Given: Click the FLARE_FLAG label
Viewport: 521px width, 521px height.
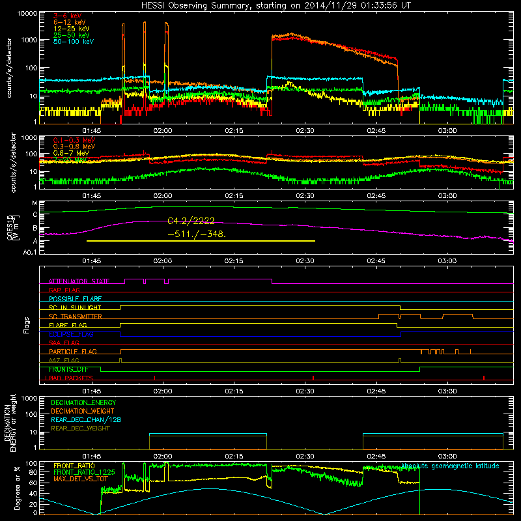Looking at the screenshot, I should tap(68, 325).
